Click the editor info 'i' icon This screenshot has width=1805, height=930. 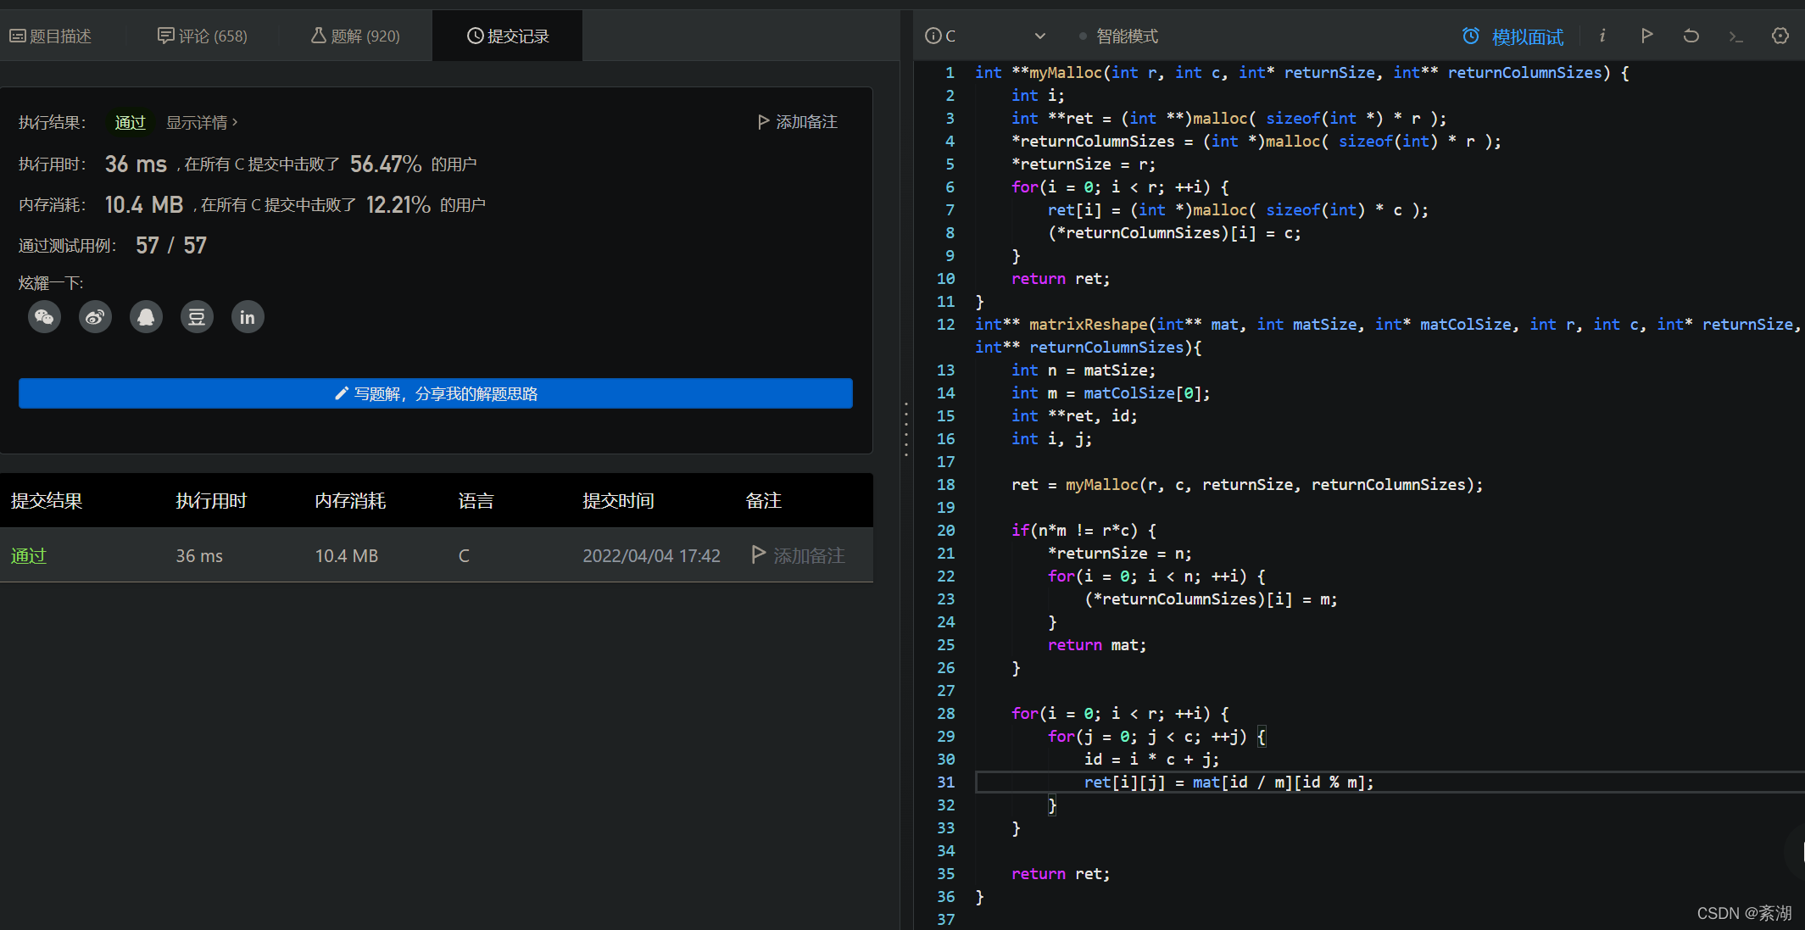pos(1602,36)
